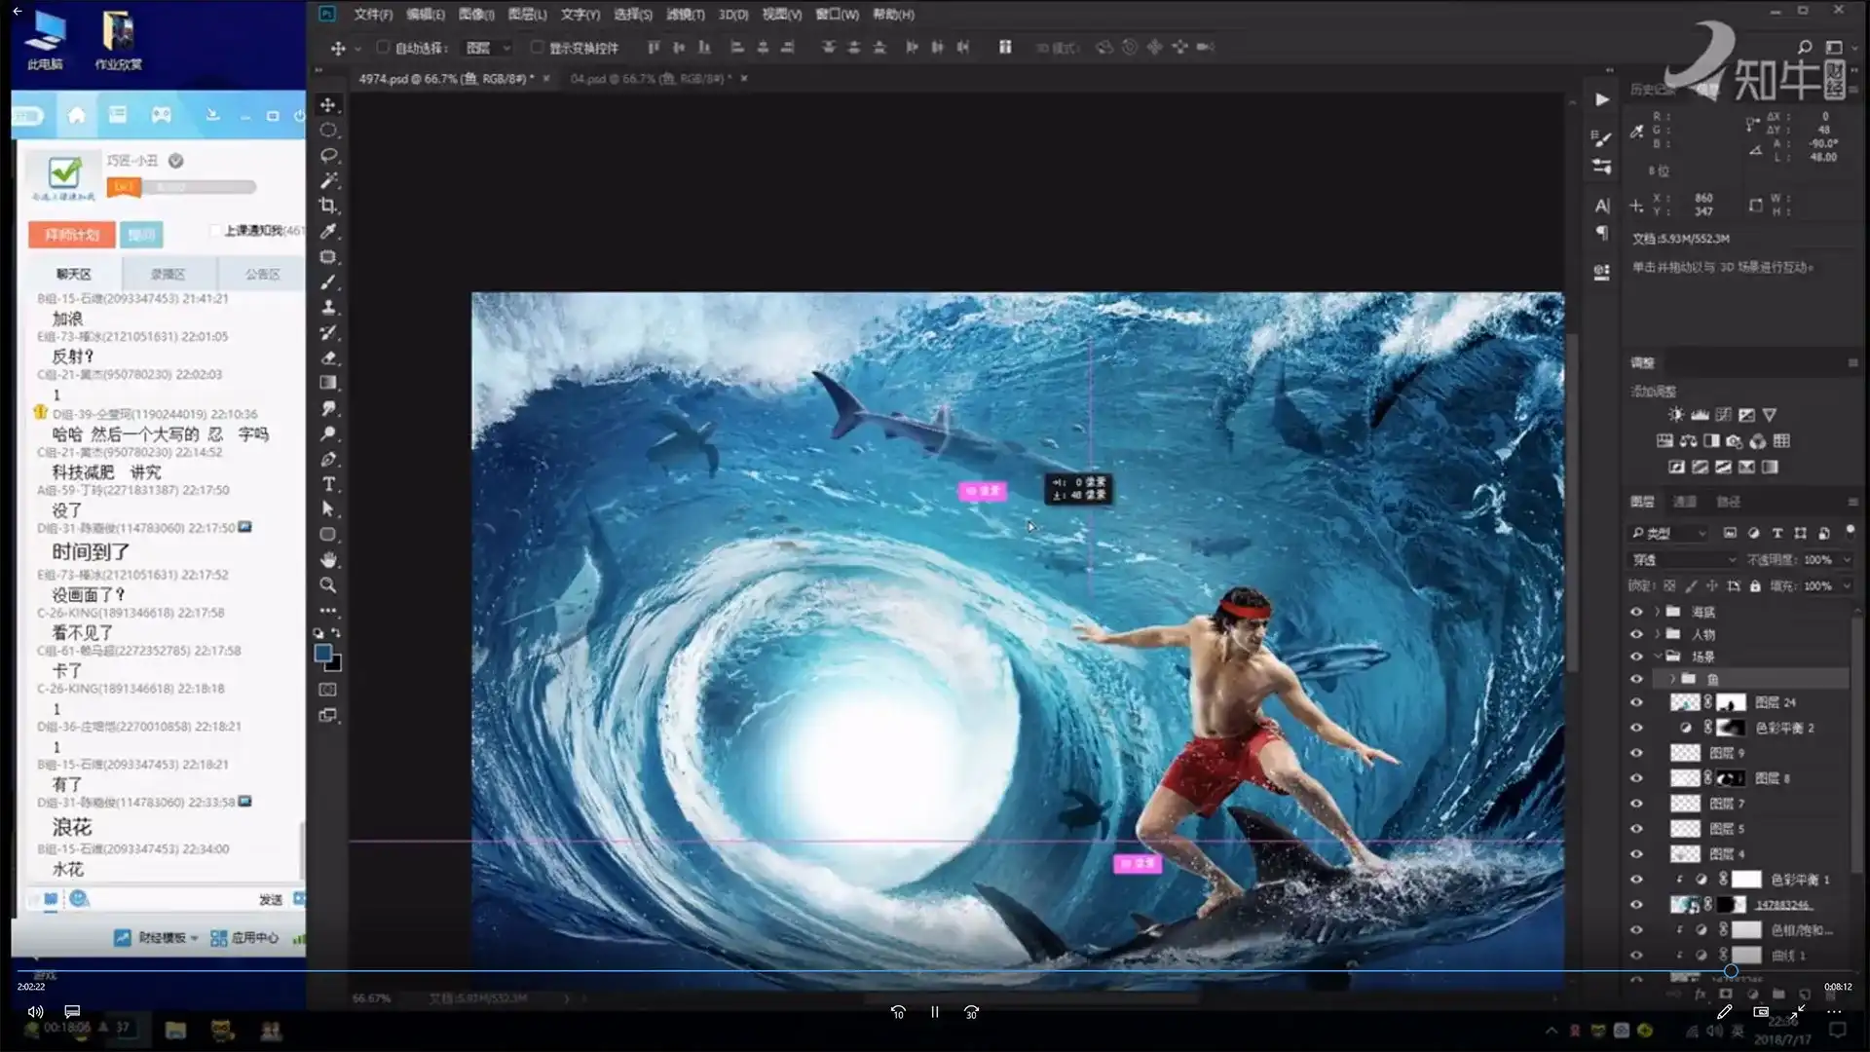
Task: Expand the 海底 layer group
Action: (x=1657, y=612)
